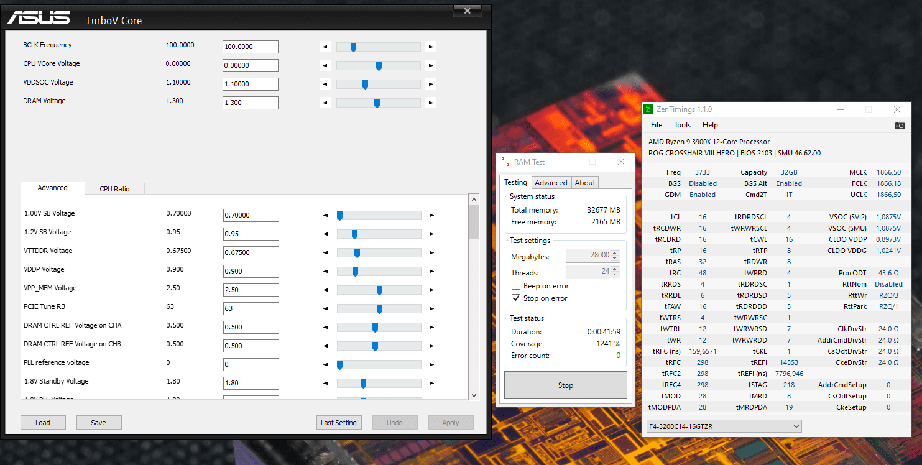922x465 pixels.
Task: Increase PCIE Tune R3 with the right arrow
Action: click(431, 309)
